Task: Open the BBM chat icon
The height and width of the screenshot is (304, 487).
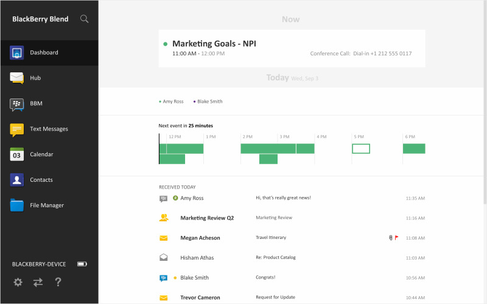Action: tap(17, 105)
